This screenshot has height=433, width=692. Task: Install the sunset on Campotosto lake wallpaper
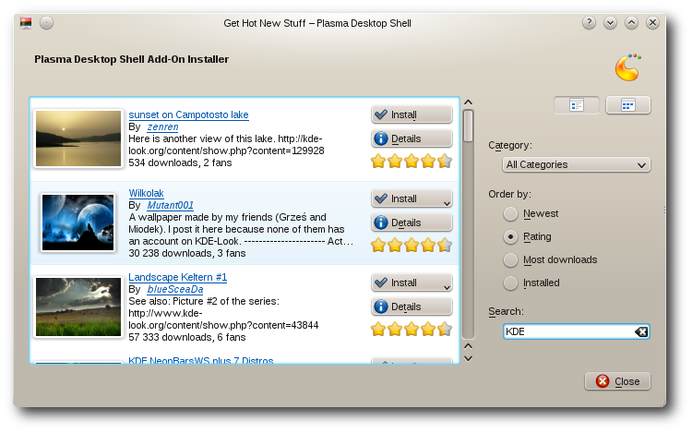[411, 114]
